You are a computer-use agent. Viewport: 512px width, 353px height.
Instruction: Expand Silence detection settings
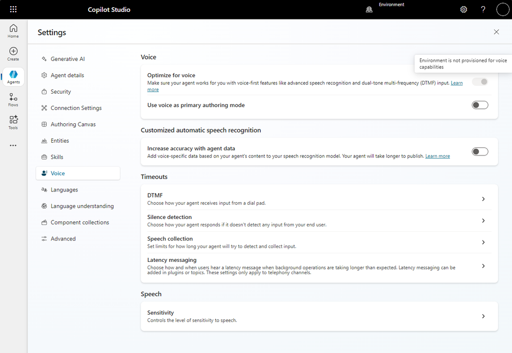coord(483,220)
